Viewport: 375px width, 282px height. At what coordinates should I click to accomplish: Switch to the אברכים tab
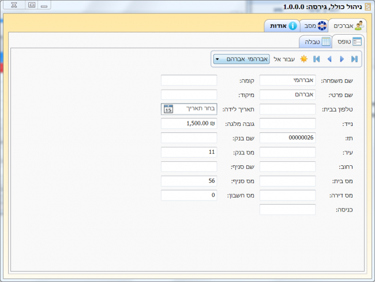(348, 25)
